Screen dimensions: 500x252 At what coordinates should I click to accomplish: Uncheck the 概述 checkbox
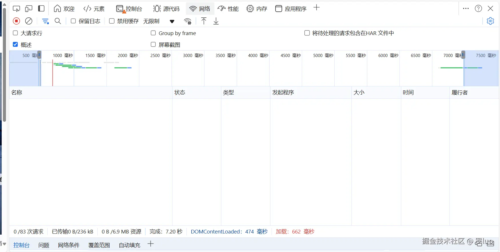click(15, 44)
